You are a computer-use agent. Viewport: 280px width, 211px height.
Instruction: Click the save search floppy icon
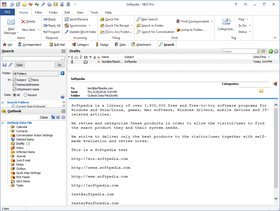pos(5,65)
